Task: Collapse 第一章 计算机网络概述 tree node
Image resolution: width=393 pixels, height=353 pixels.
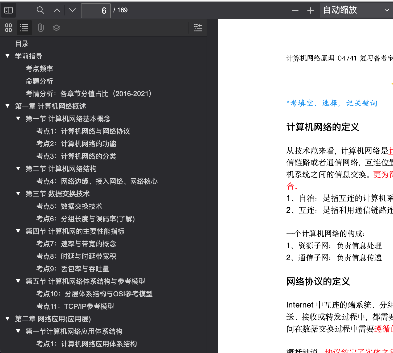Action: [x=7, y=106]
